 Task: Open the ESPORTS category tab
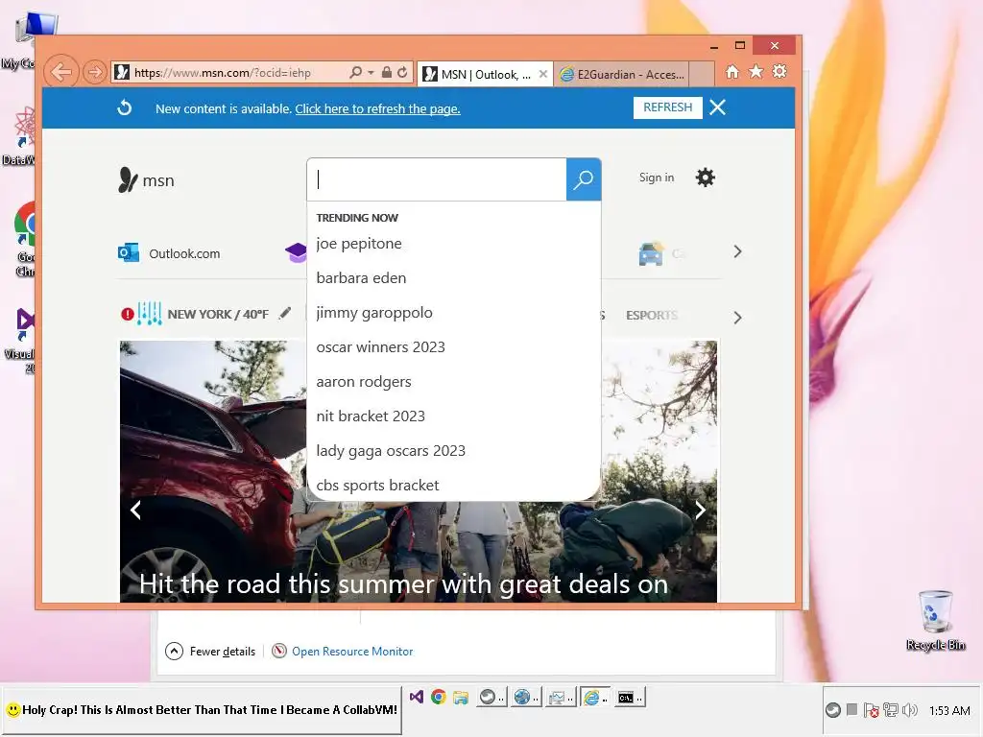coord(652,315)
